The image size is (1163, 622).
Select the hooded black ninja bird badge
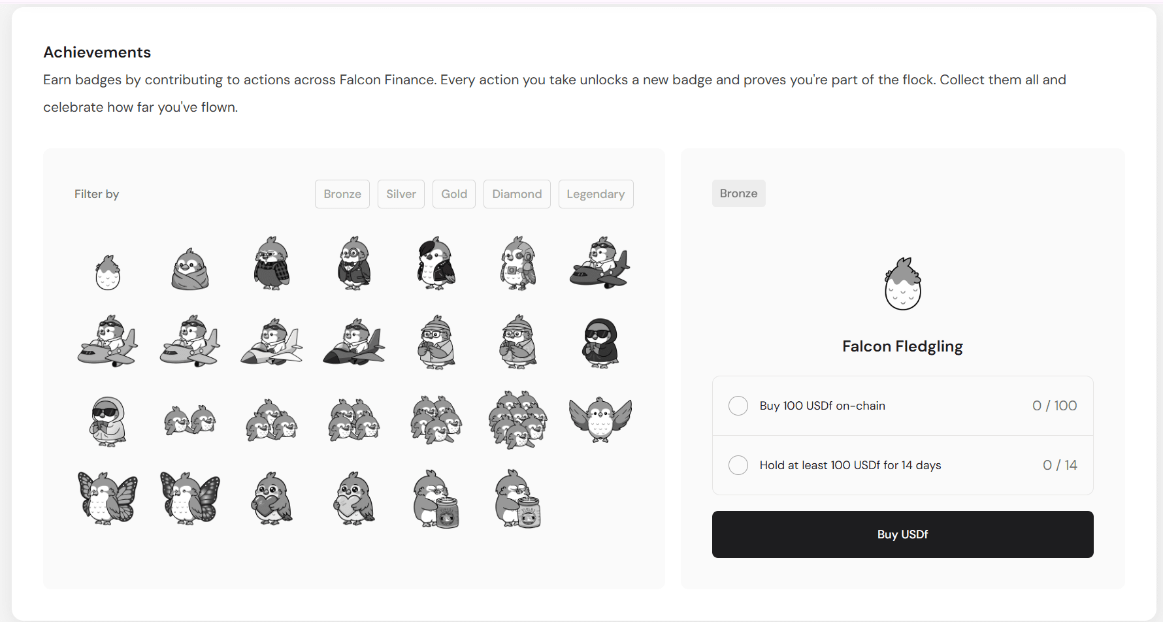(x=600, y=343)
